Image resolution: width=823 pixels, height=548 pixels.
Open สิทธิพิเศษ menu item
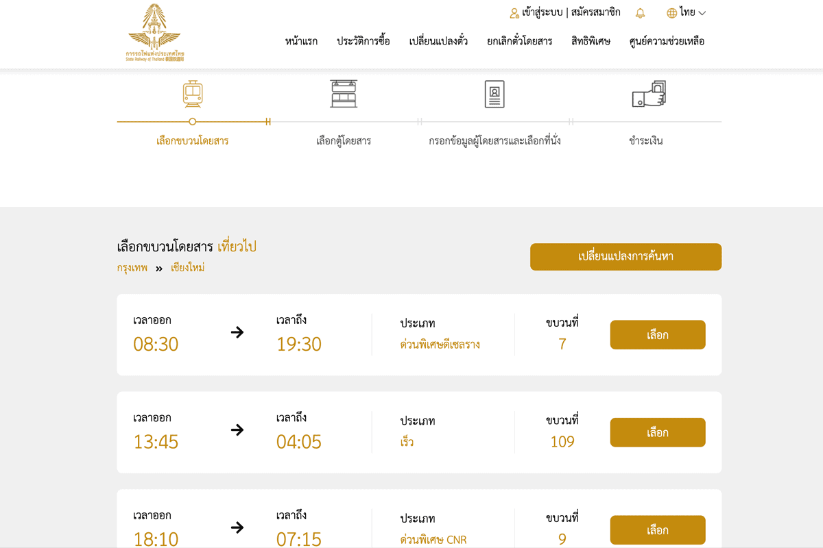click(591, 41)
